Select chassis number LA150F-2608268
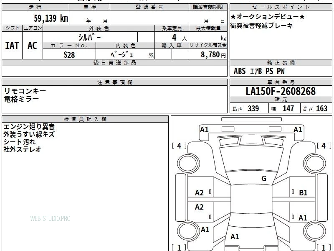The height and width of the screenshot is (251, 334). point(281,91)
